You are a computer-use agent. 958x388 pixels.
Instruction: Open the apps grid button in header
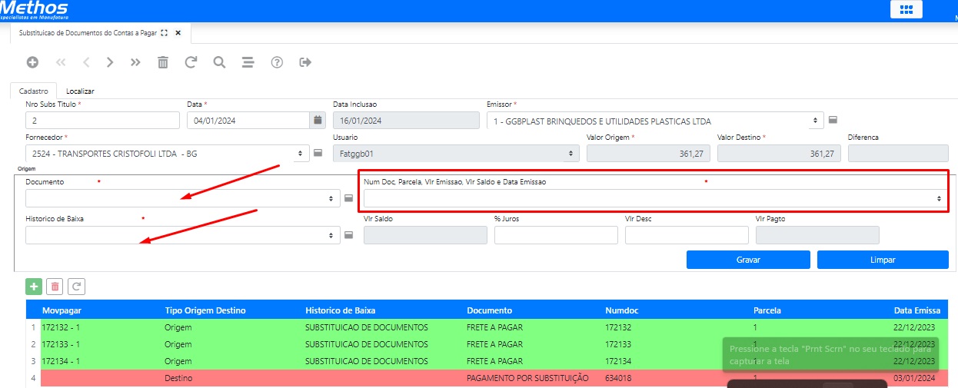point(906,9)
